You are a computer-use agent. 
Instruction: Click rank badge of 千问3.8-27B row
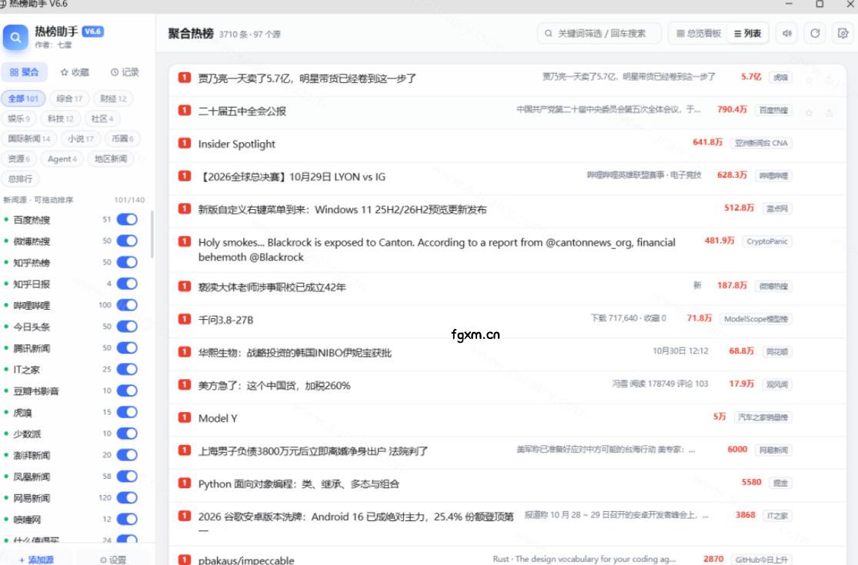(185, 319)
